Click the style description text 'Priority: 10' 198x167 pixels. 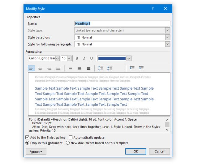[x=48, y=130]
